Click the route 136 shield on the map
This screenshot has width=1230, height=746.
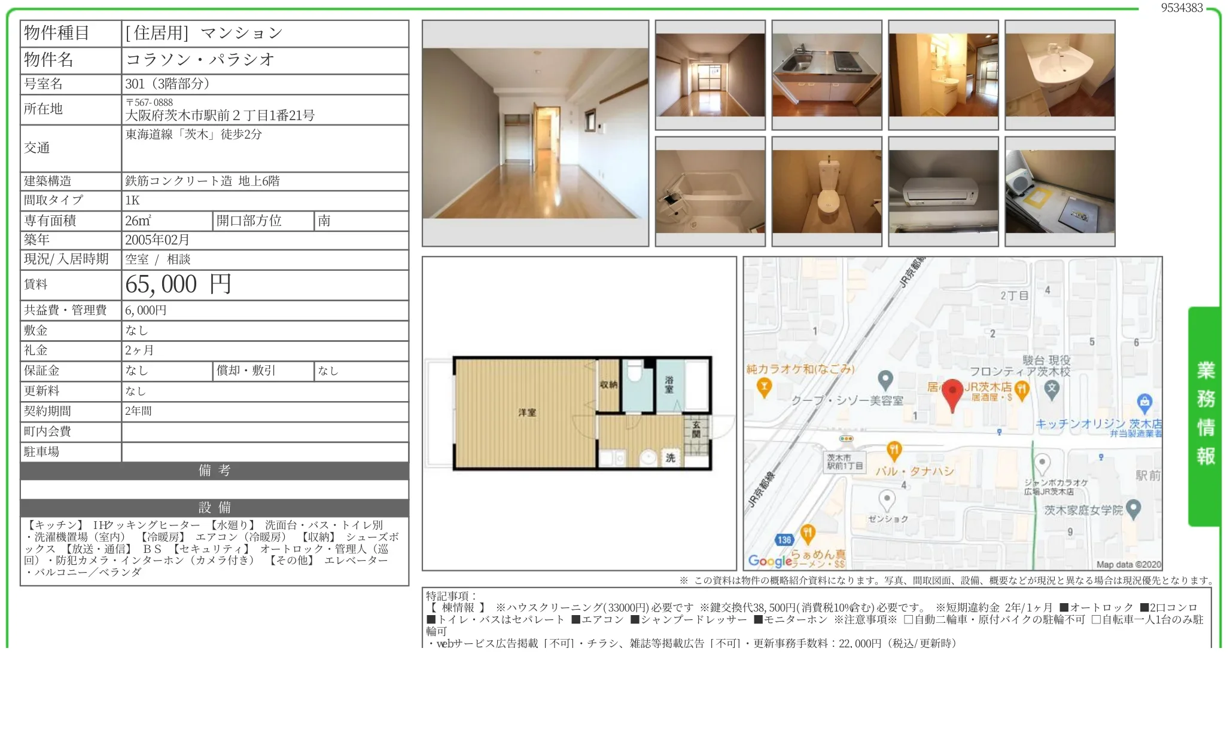[x=784, y=540]
